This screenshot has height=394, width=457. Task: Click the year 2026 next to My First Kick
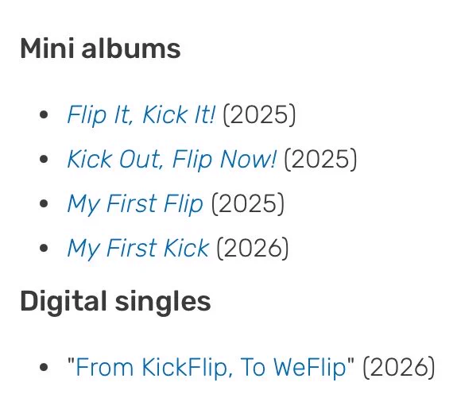tap(253, 249)
